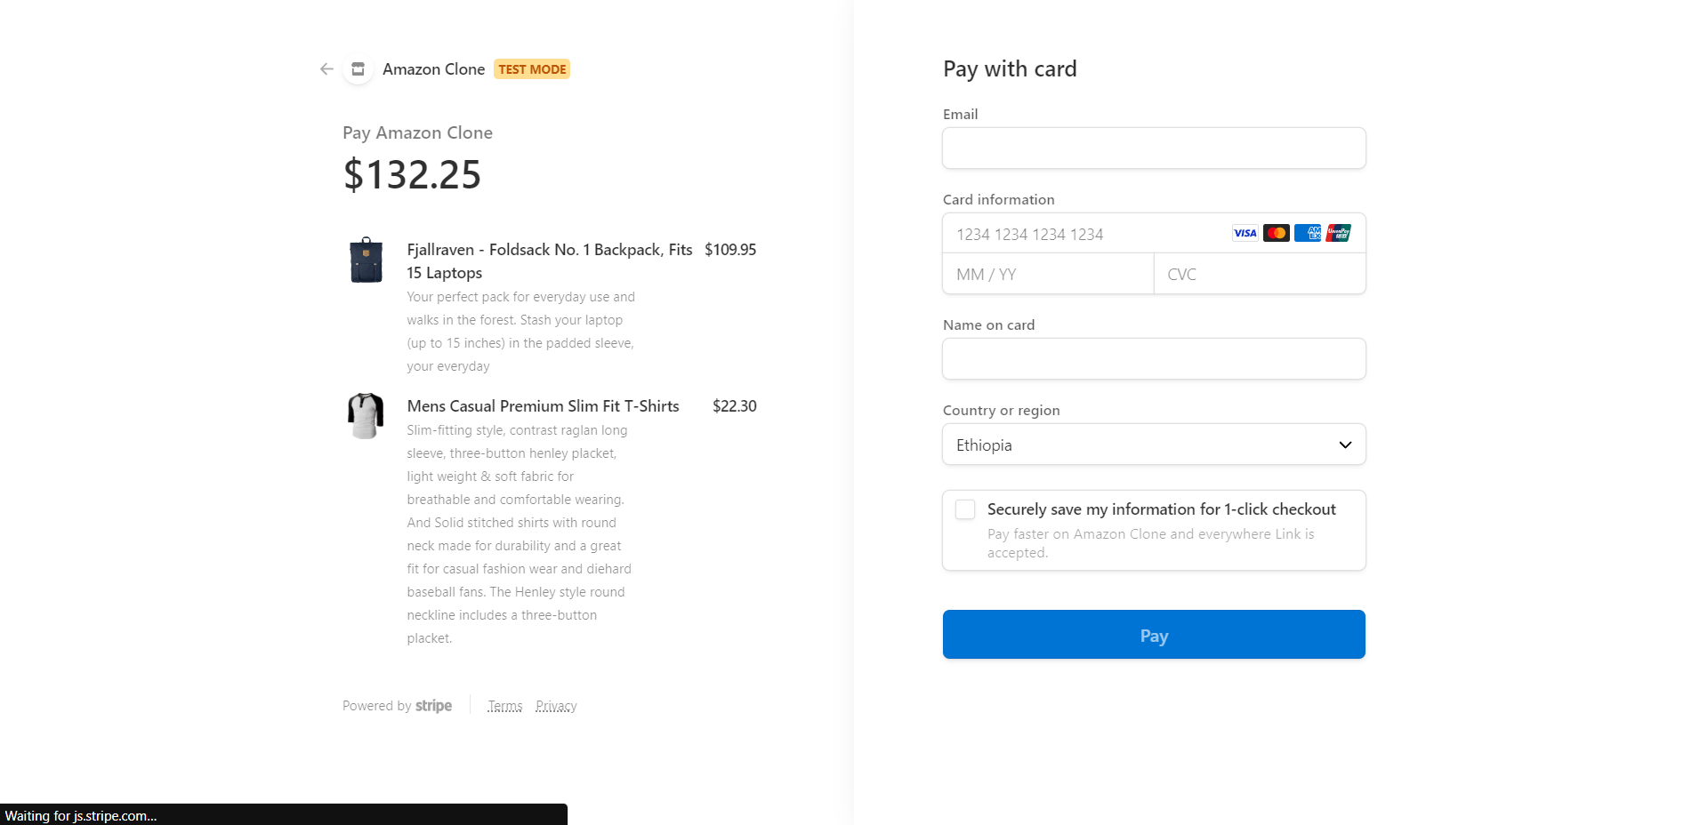This screenshot has height=825, width=1708.
Task: Click the Powered by Stripe link
Action: coord(397,706)
